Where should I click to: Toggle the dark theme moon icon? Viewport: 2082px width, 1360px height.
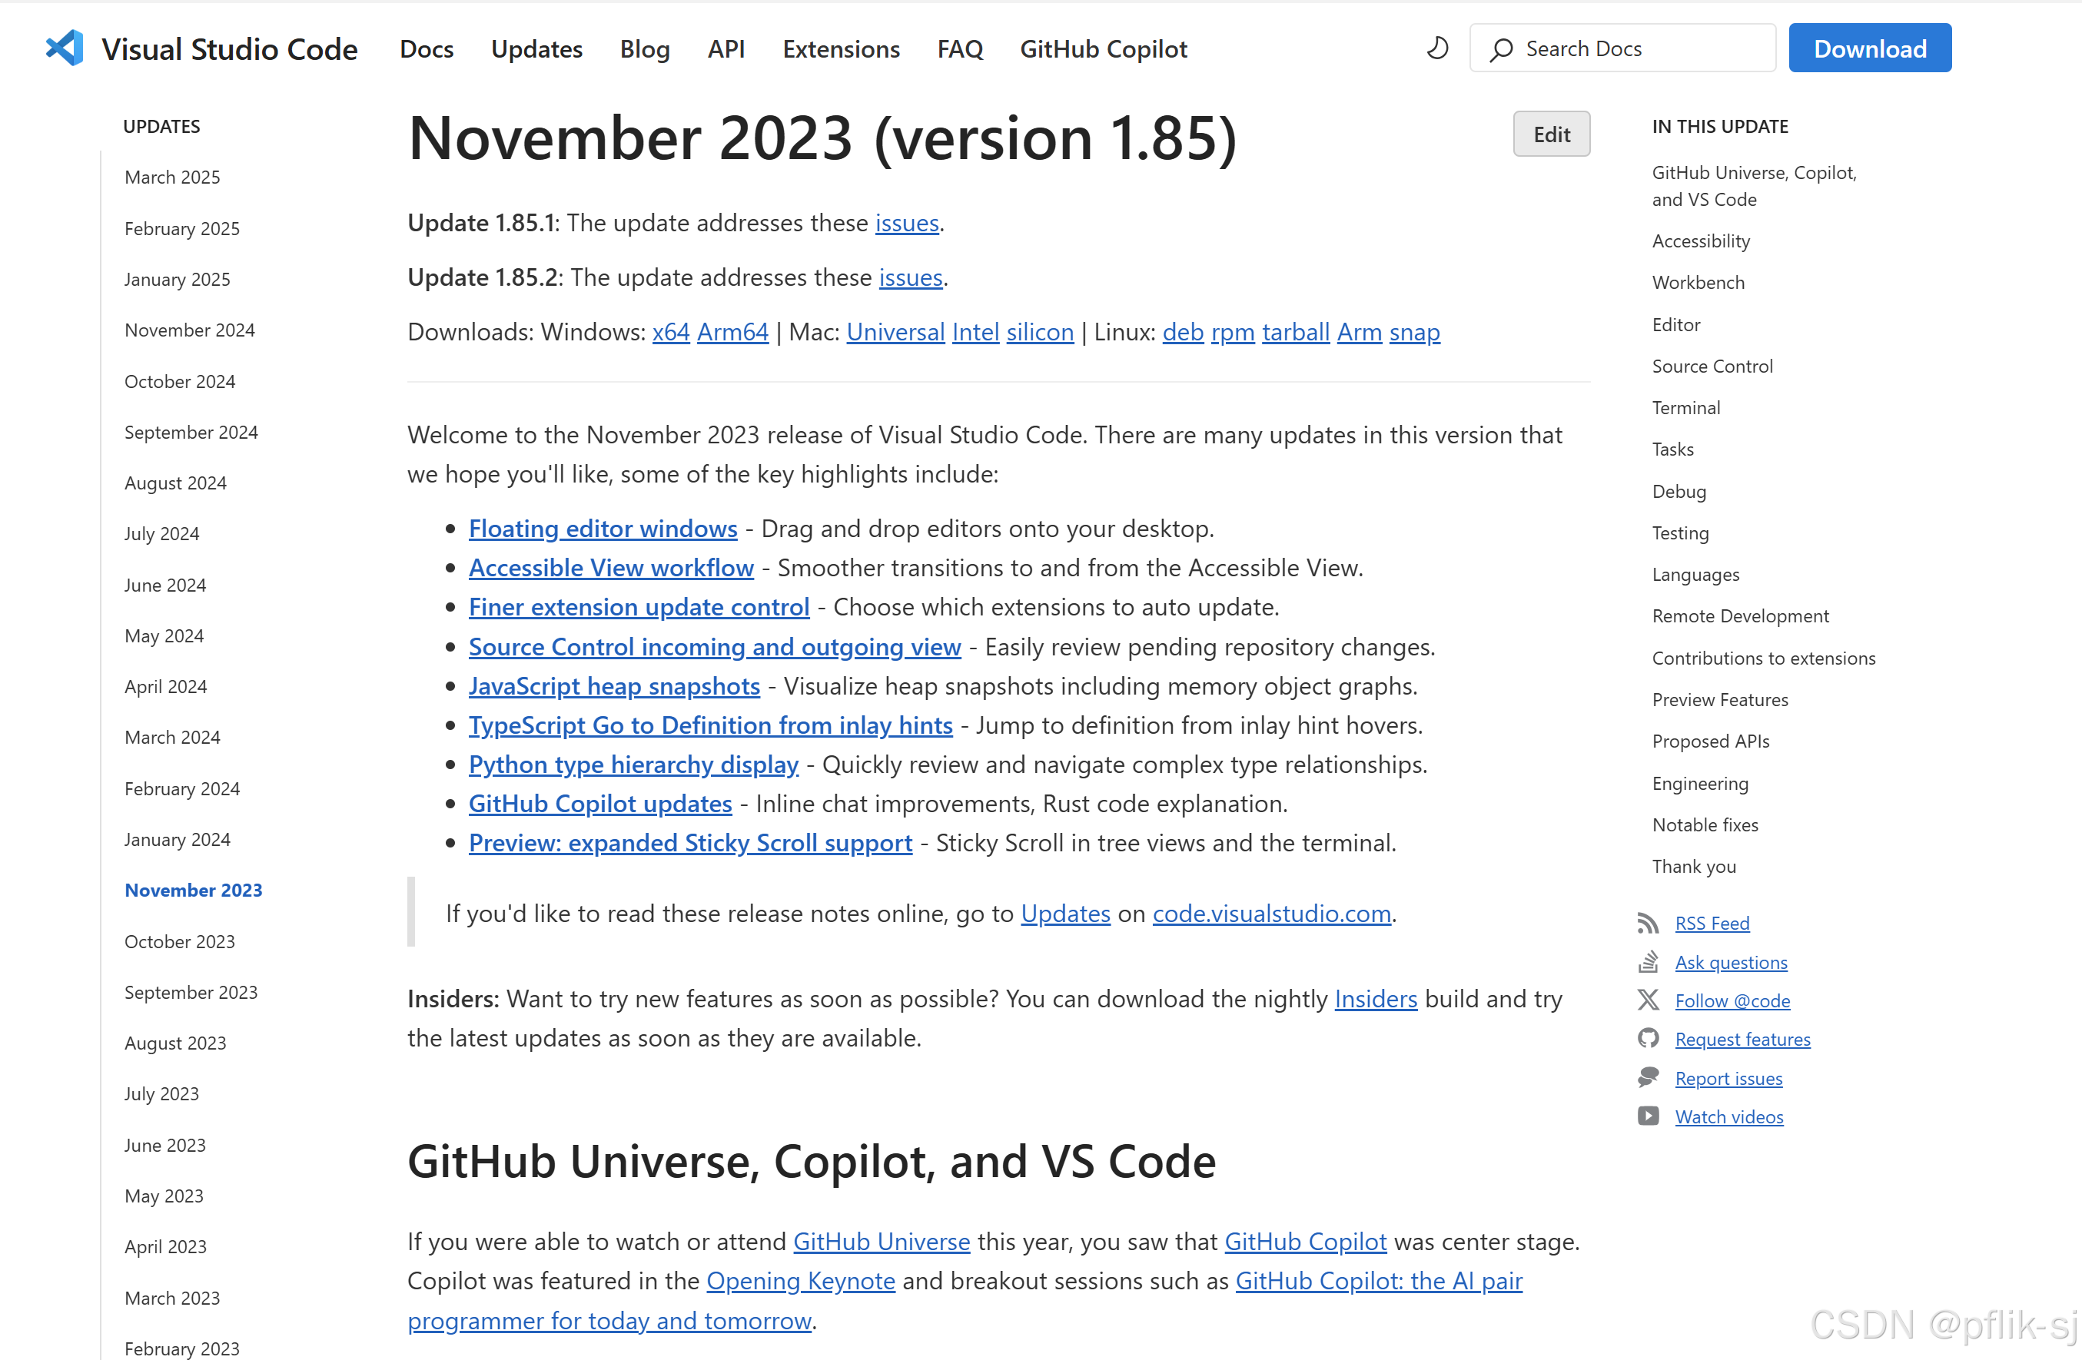(1436, 48)
